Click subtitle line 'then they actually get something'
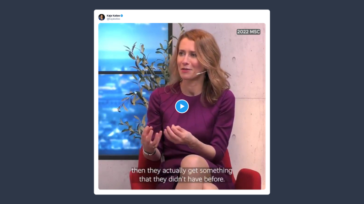 pyautogui.click(x=182, y=171)
